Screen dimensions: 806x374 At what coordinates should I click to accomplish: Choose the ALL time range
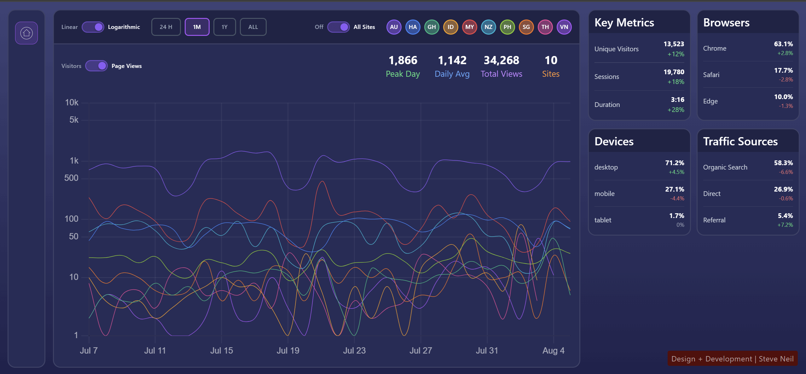[253, 27]
